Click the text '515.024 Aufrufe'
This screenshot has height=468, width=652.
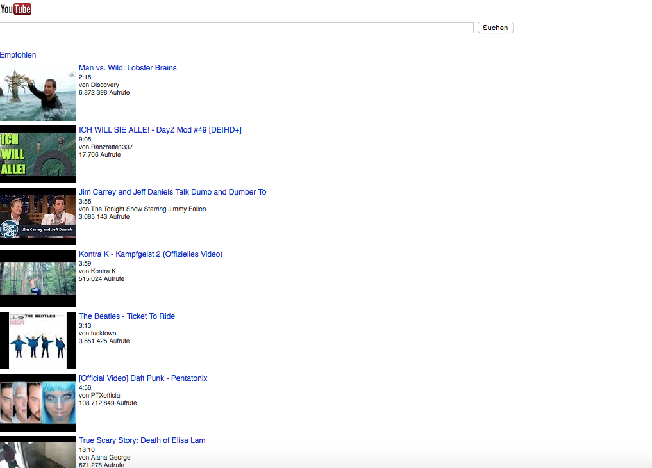(x=101, y=278)
